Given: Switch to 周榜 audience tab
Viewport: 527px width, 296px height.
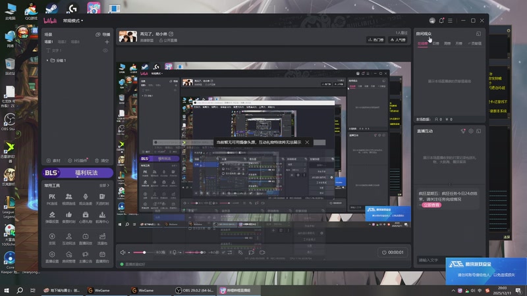Looking at the screenshot, I should pyautogui.click(x=447, y=43).
